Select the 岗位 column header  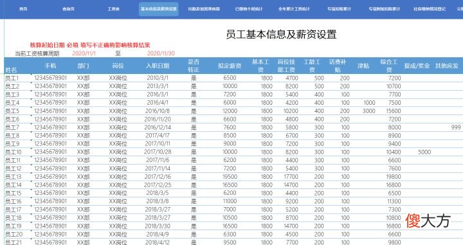118,66
